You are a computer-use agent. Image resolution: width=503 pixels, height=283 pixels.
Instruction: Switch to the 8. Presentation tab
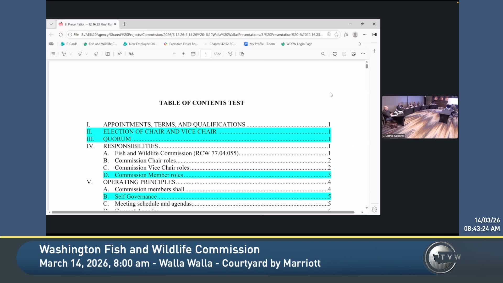click(x=86, y=24)
